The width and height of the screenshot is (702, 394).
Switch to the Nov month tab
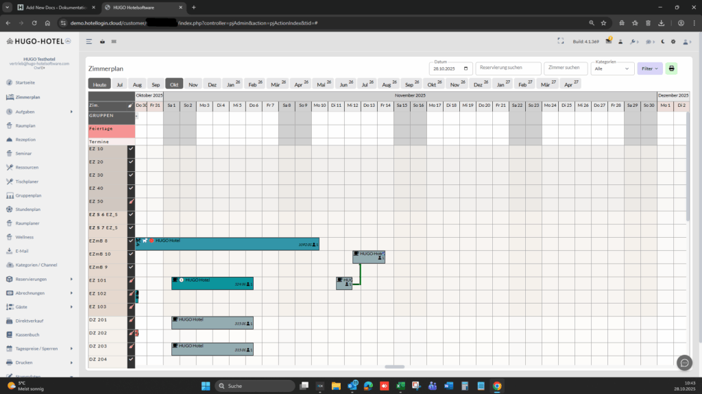tap(193, 84)
